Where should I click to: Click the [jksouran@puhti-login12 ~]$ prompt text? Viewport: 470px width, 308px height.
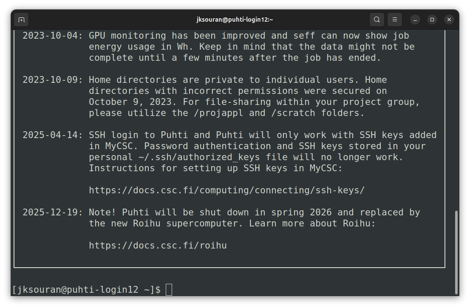coord(86,290)
